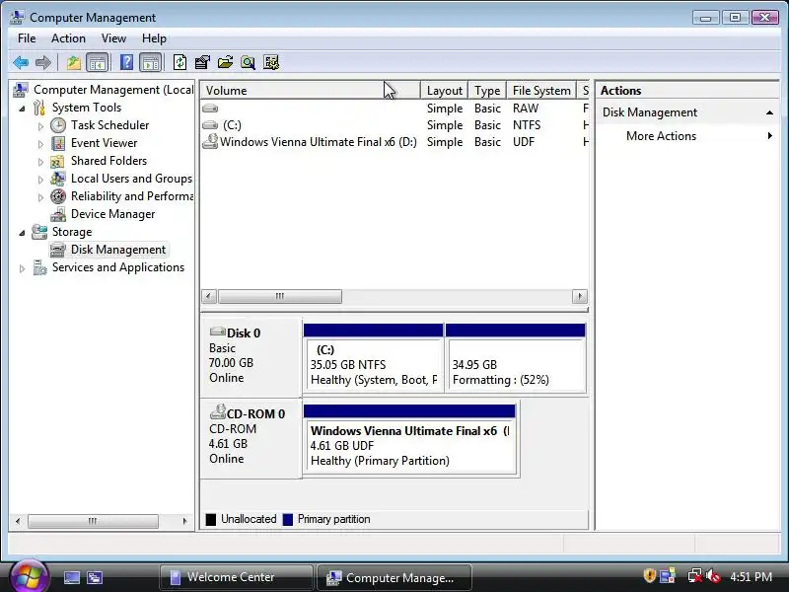The height and width of the screenshot is (592, 789).
Task: Open the Help question mark toolbar icon
Action: [x=126, y=62]
